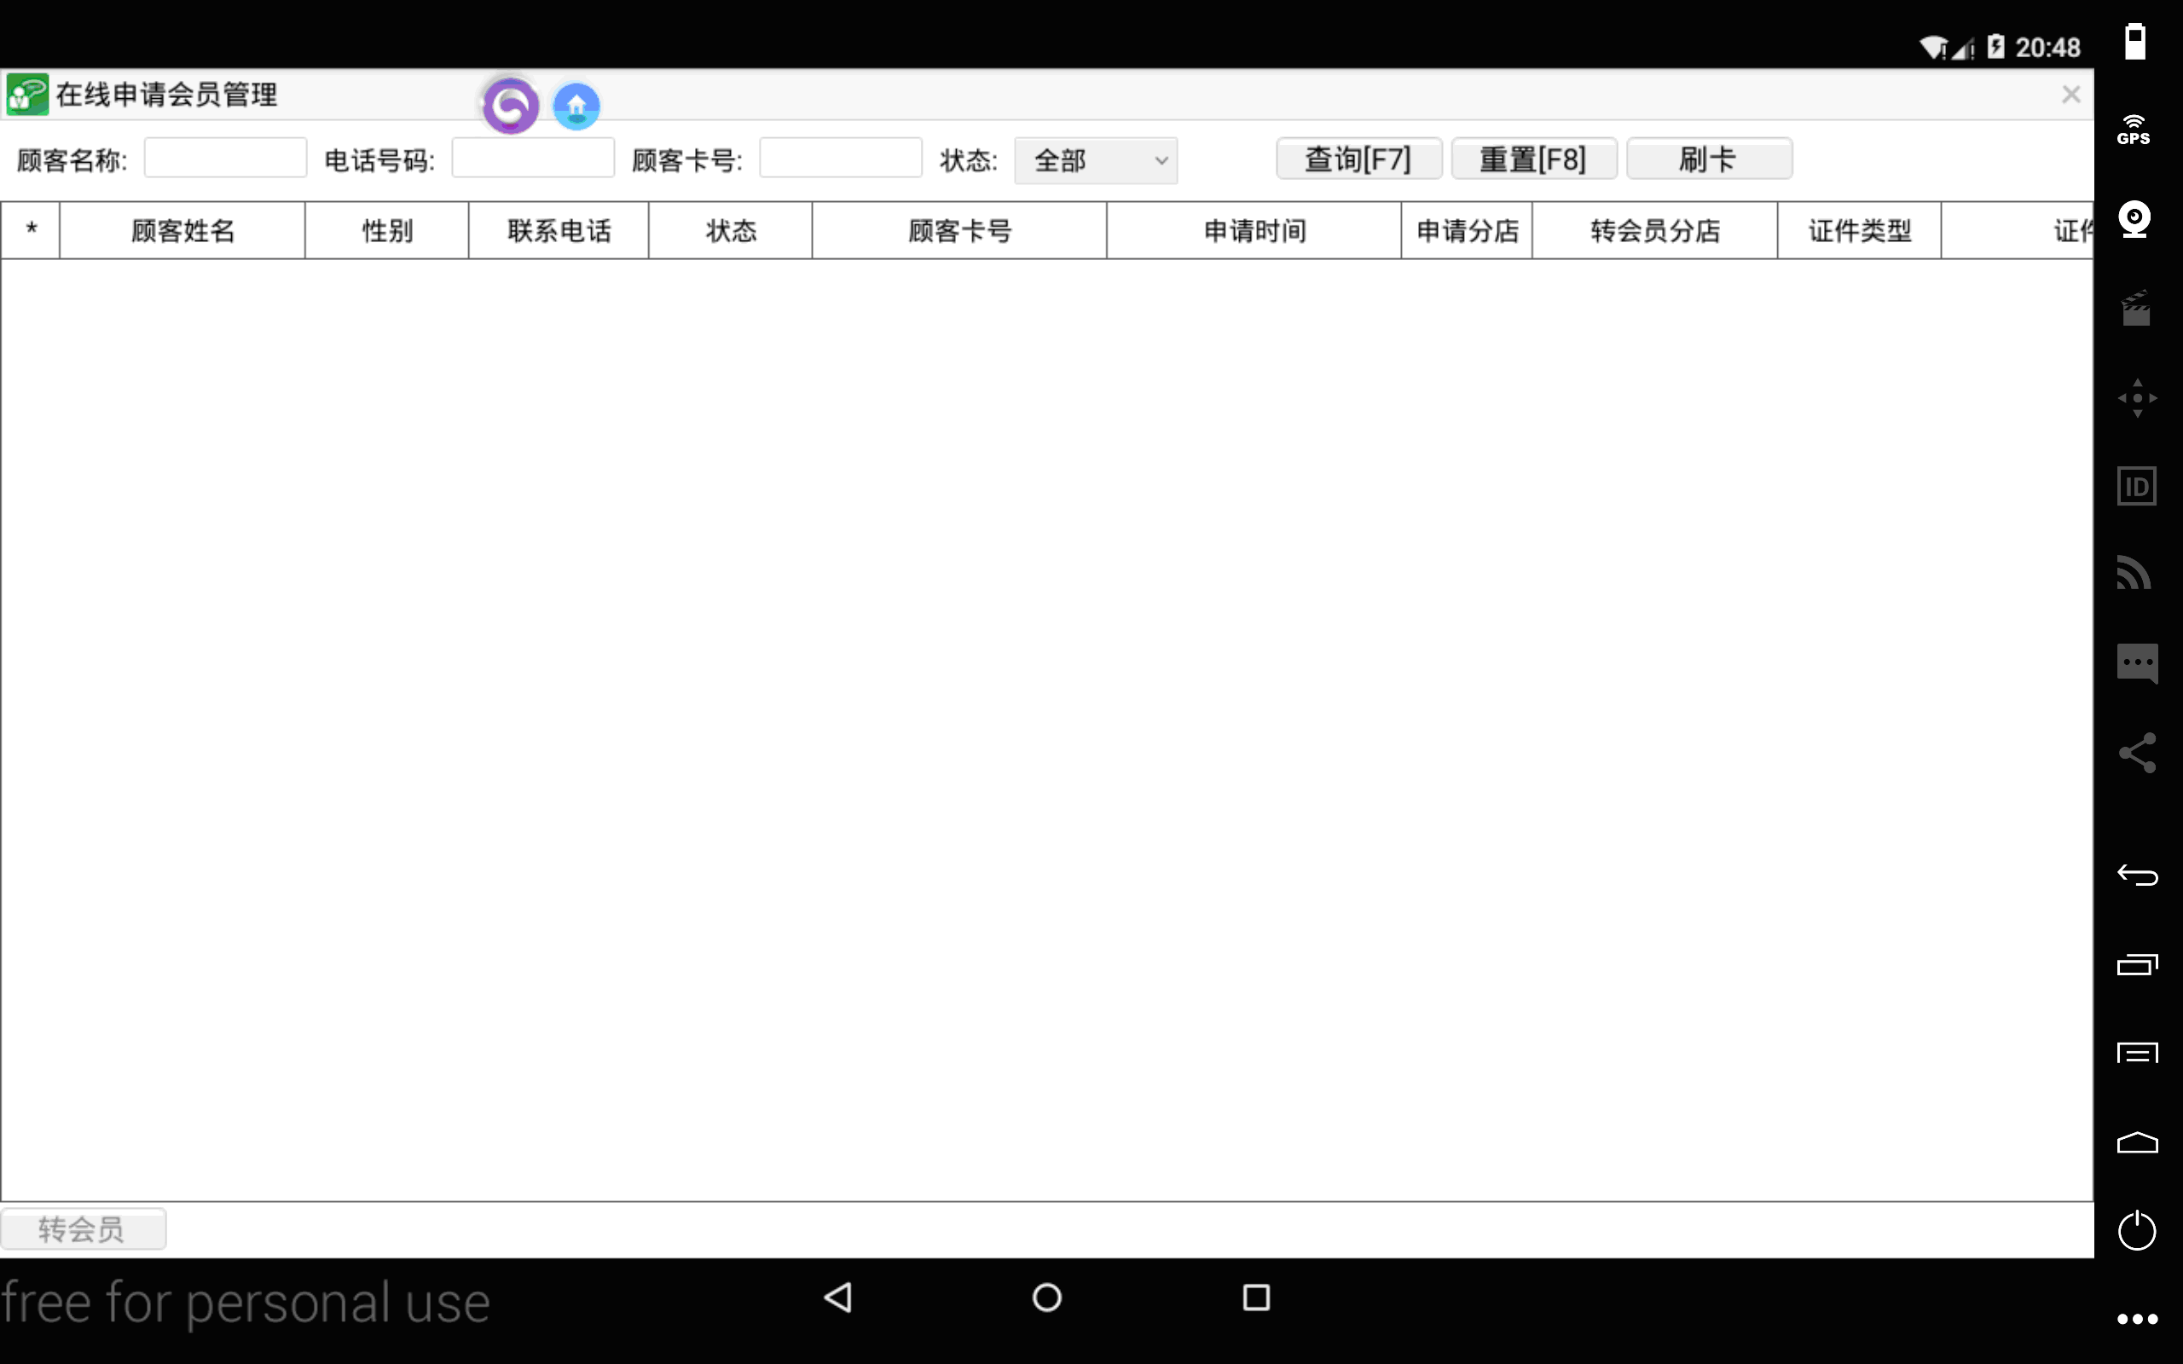Focus the 电话号码 input field
This screenshot has width=2183, height=1364.
tap(533, 158)
